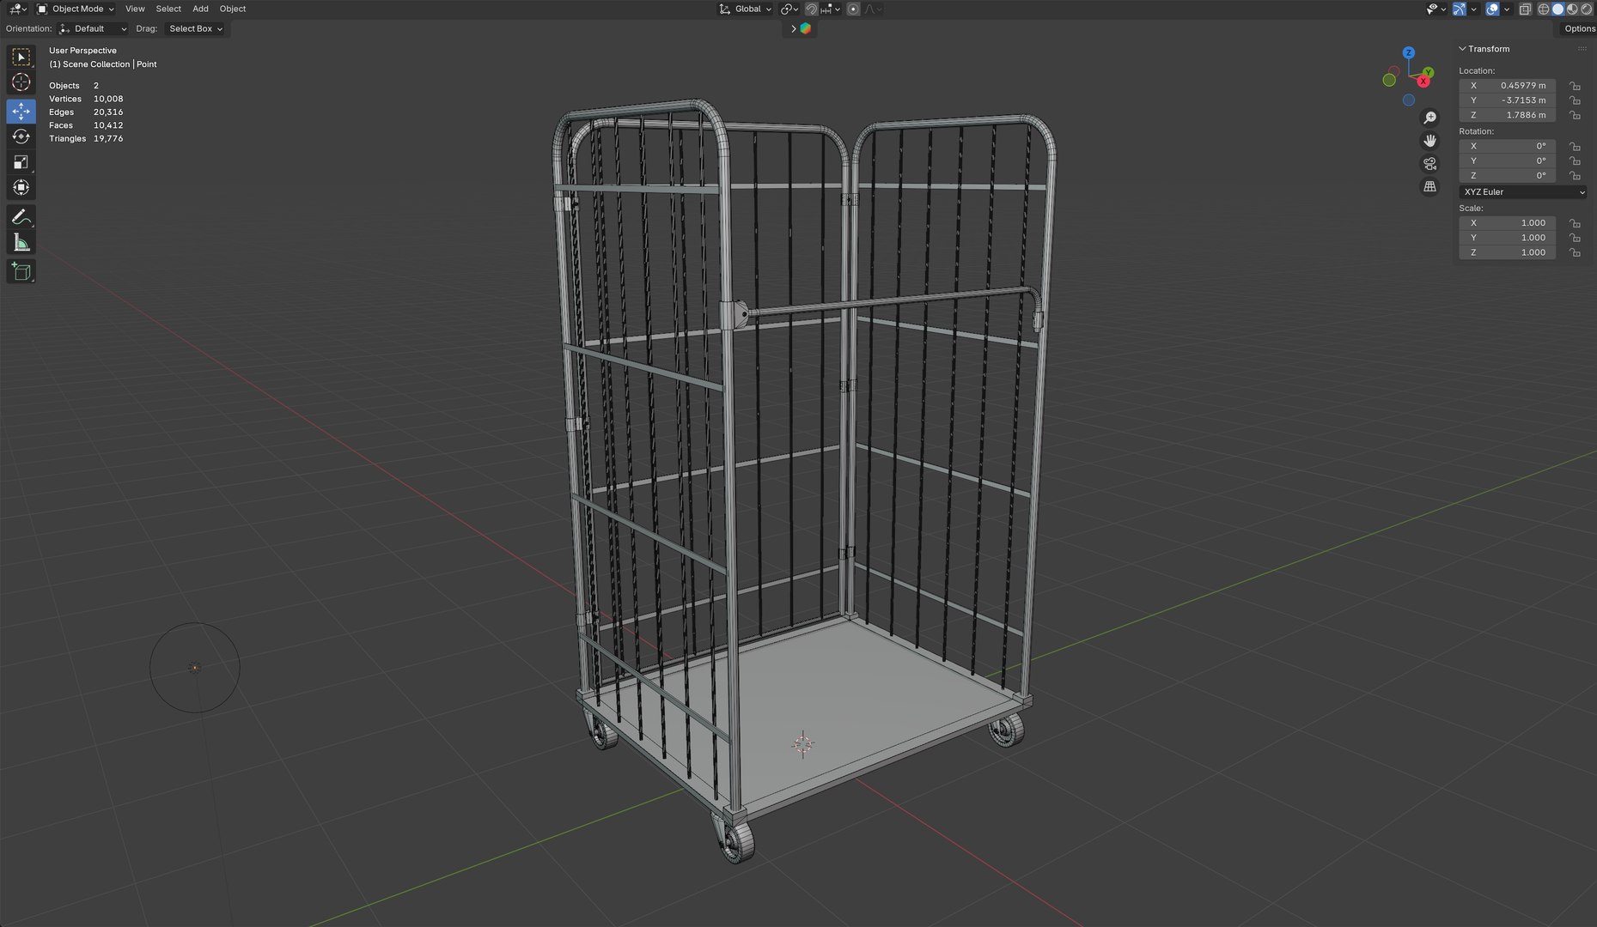Click the Location Y value field
1597x927 pixels.
click(1507, 100)
